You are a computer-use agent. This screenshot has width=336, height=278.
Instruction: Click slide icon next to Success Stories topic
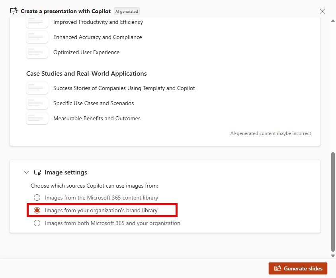(37, 88)
